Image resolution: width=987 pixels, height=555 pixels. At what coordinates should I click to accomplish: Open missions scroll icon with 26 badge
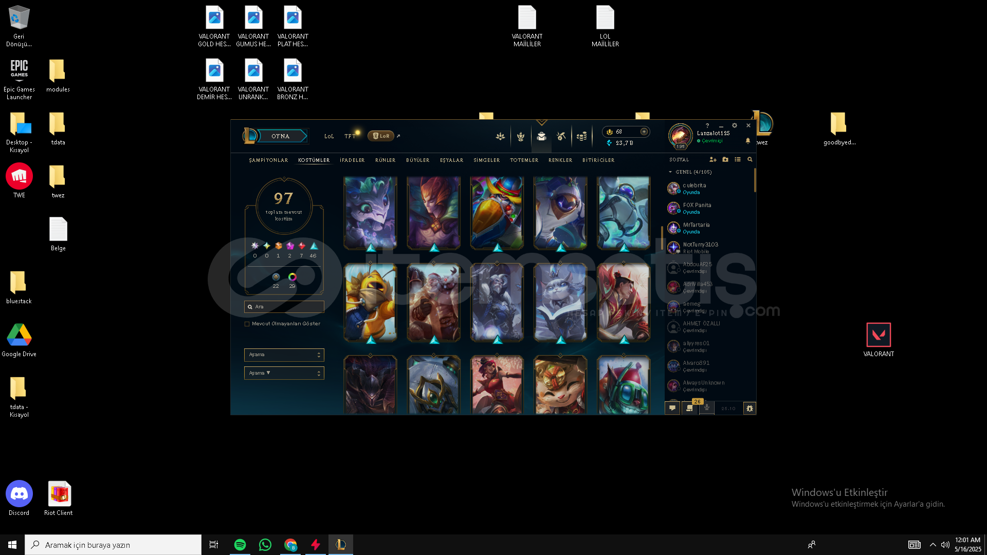coord(690,408)
